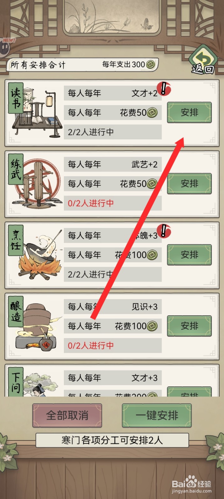224x499 pixels.
Task: Tap the 练武 0/2人进行中 status row
Action: point(113,203)
